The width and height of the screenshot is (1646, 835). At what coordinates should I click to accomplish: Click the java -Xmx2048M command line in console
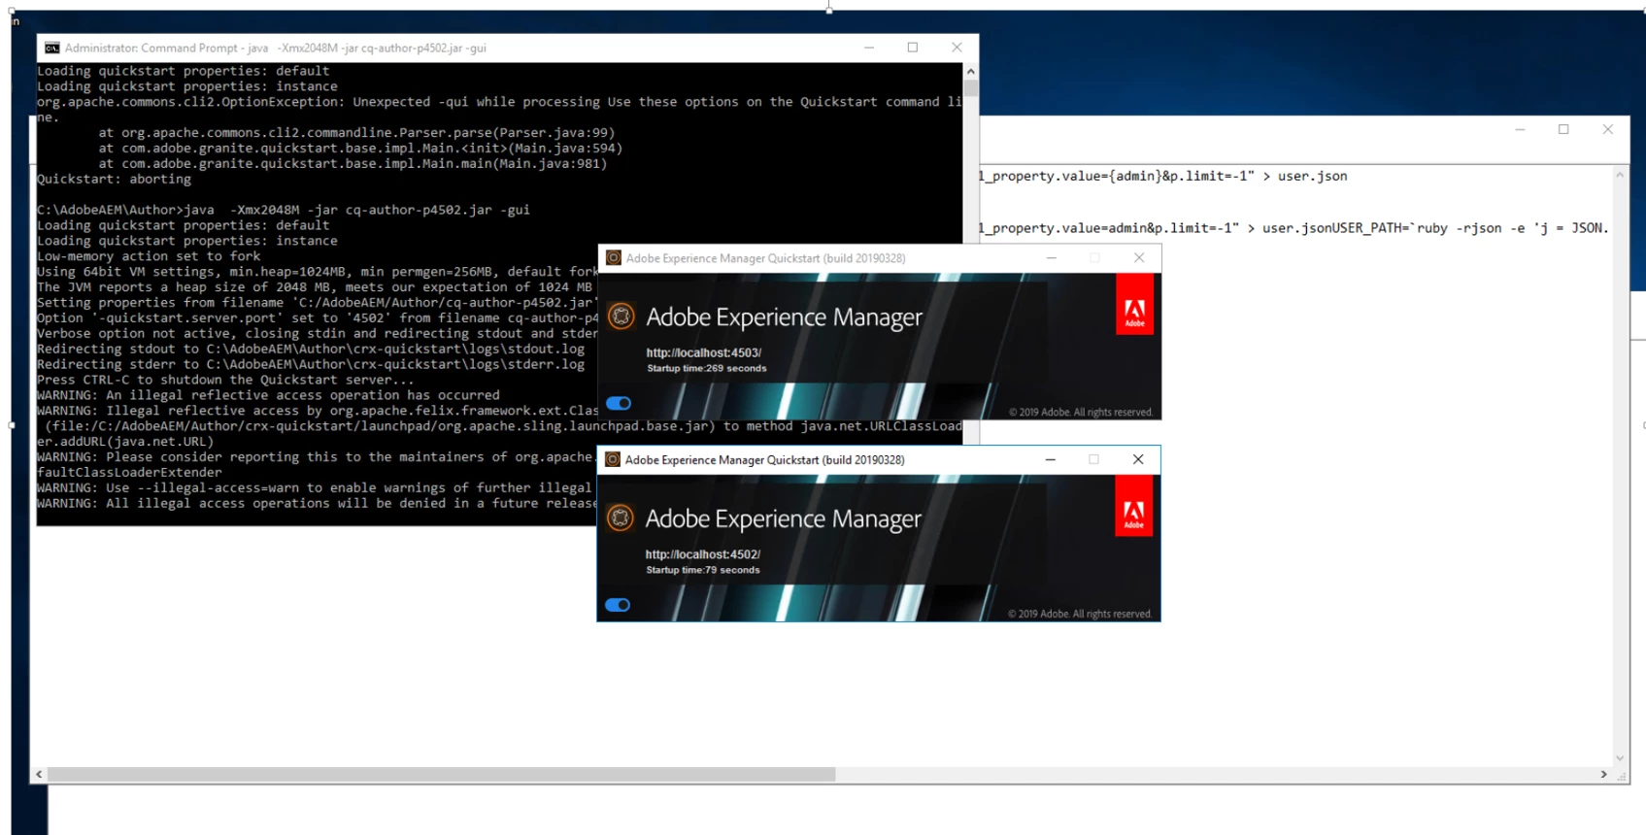(284, 210)
